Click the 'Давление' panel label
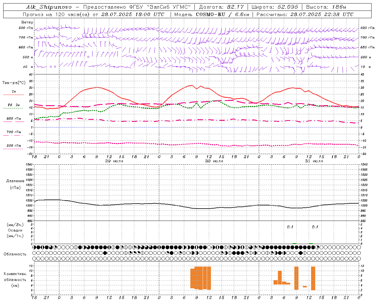The height and width of the screenshot is (300, 376). click(x=15, y=181)
